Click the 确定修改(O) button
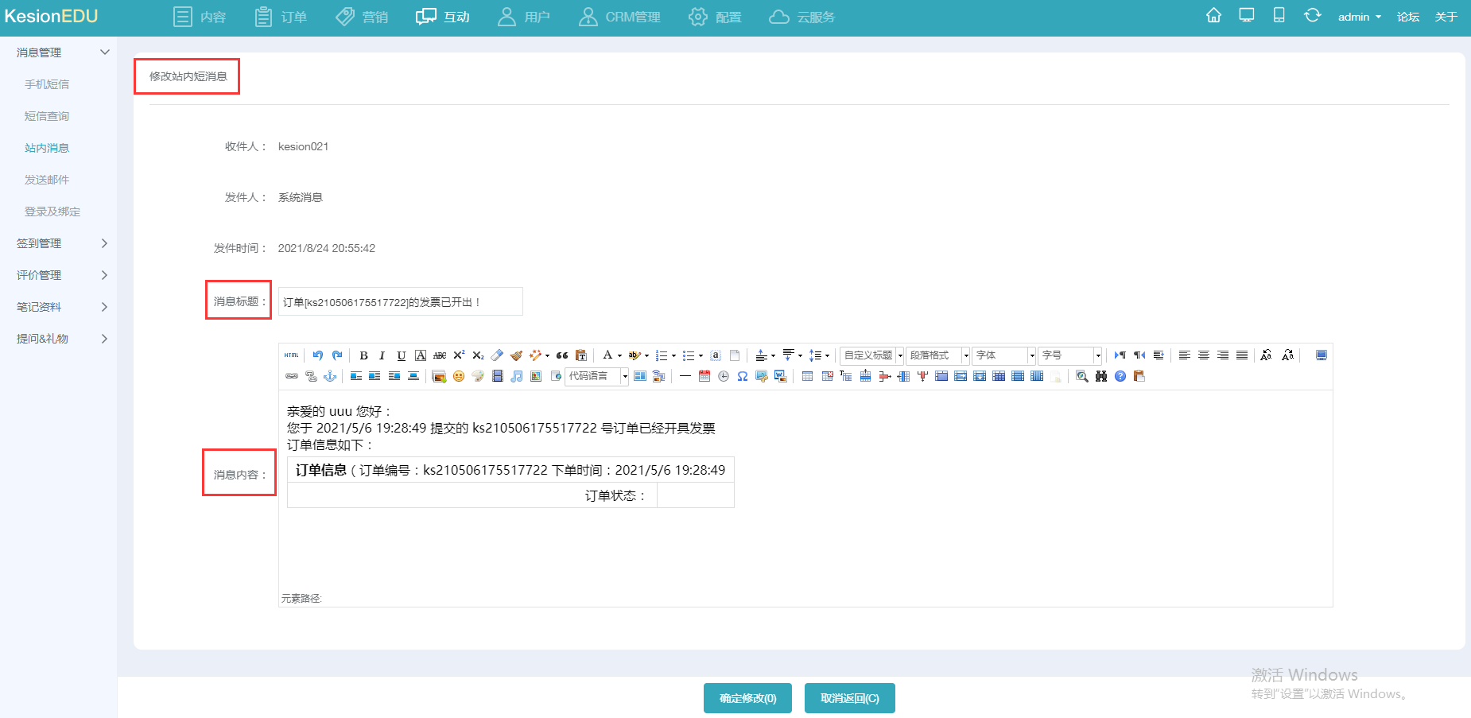This screenshot has width=1471, height=718. (747, 698)
